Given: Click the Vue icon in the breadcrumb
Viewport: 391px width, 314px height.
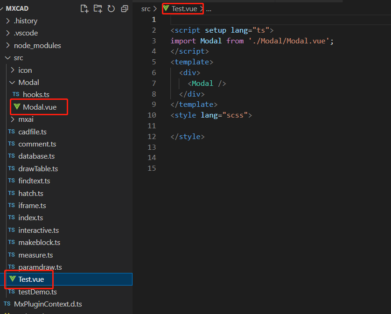Looking at the screenshot, I should pos(166,8).
